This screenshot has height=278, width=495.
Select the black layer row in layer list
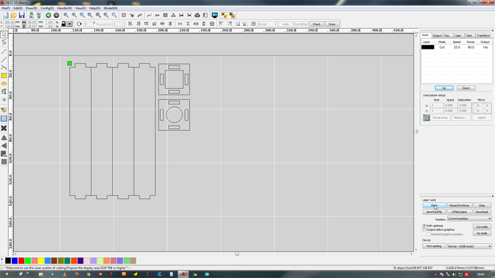pos(457,48)
